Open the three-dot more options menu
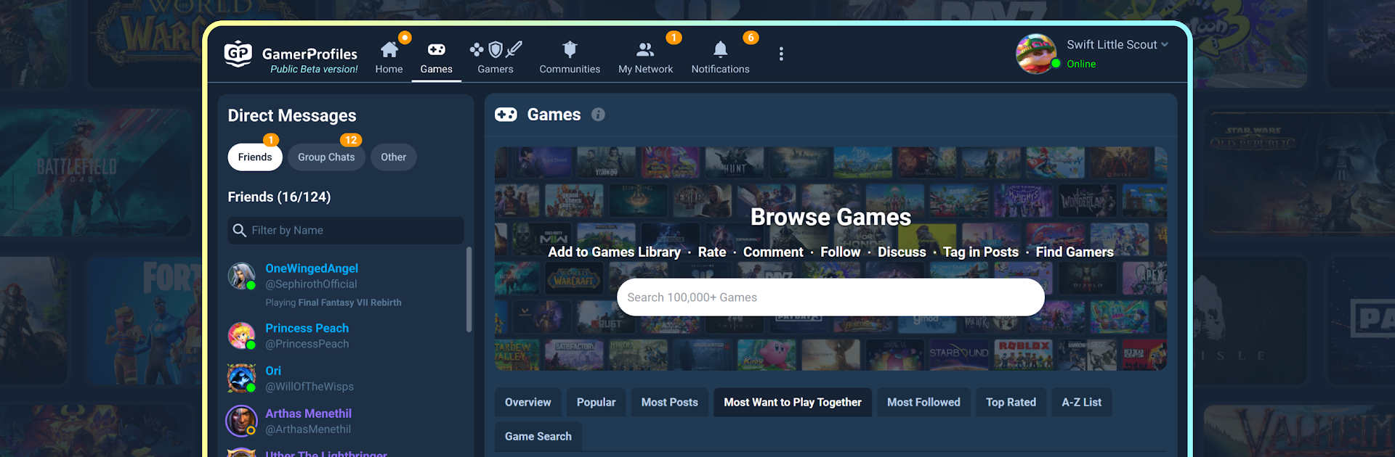 pyautogui.click(x=781, y=54)
